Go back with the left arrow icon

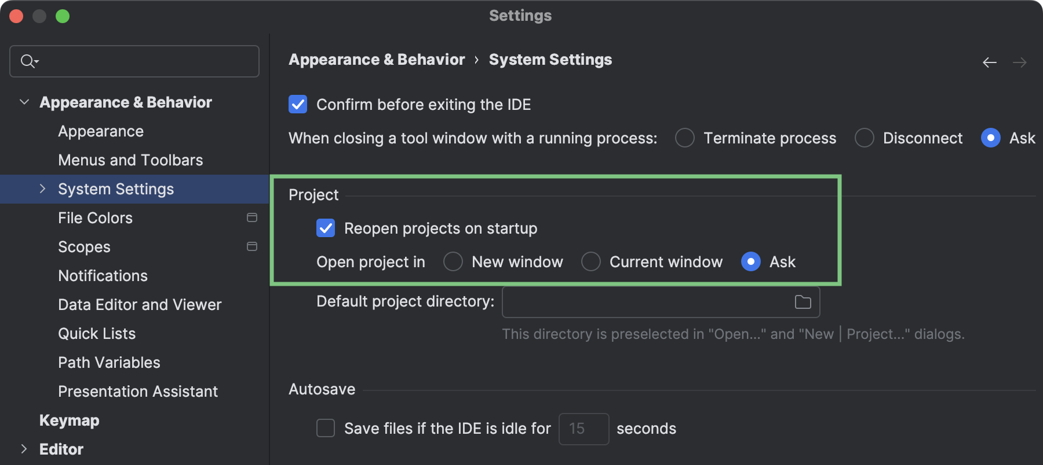(990, 62)
